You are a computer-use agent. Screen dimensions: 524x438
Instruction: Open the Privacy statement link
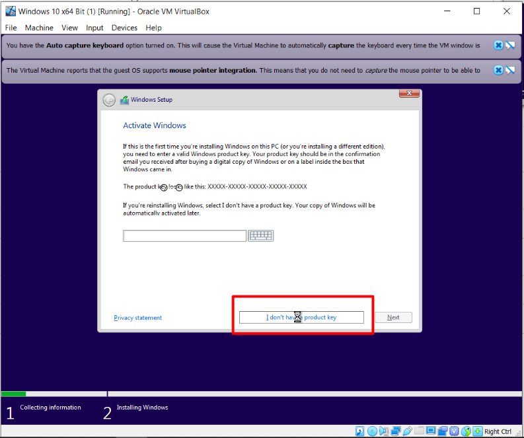(x=137, y=318)
